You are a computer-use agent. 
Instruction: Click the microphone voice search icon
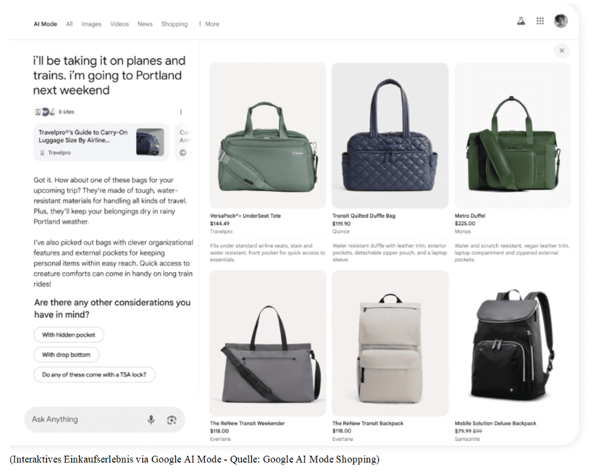click(151, 420)
